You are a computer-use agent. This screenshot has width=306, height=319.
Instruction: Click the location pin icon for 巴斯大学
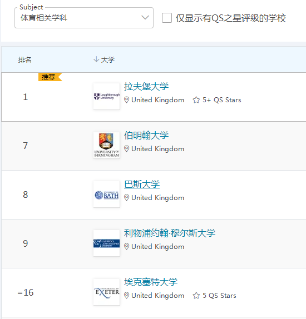[x=126, y=197]
